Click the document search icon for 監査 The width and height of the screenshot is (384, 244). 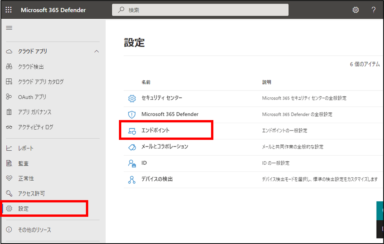pyautogui.click(x=9, y=164)
